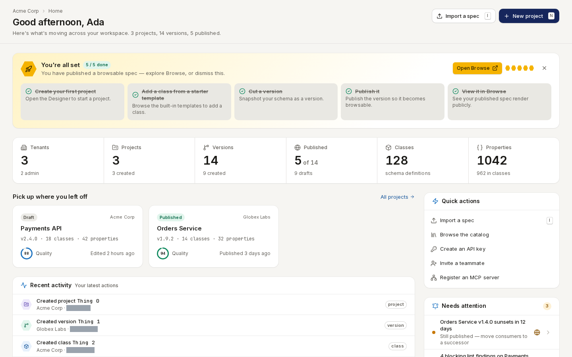Click the Import a spec header button
This screenshot has height=357, width=572.
pyautogui.click(x=464, y=16)
